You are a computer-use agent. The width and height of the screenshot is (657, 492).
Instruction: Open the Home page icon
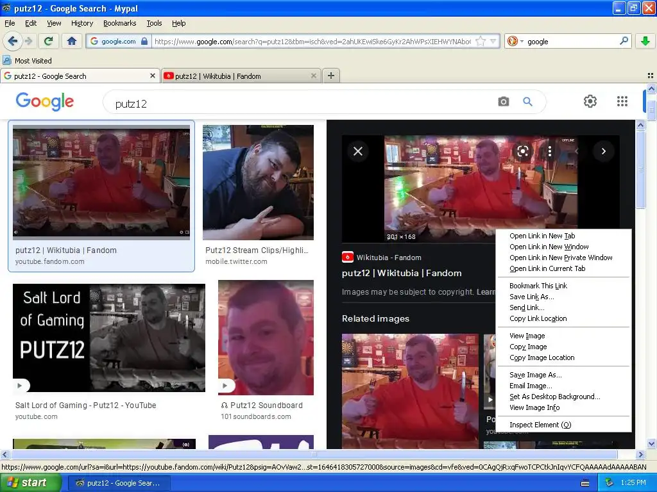click(72, 41)
